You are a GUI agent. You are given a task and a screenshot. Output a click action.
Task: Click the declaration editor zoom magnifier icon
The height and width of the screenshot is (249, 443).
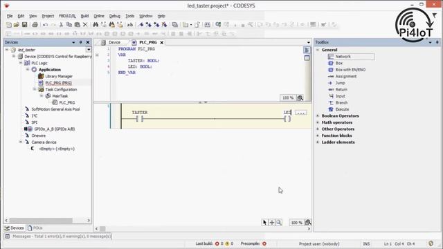(300, 98)
